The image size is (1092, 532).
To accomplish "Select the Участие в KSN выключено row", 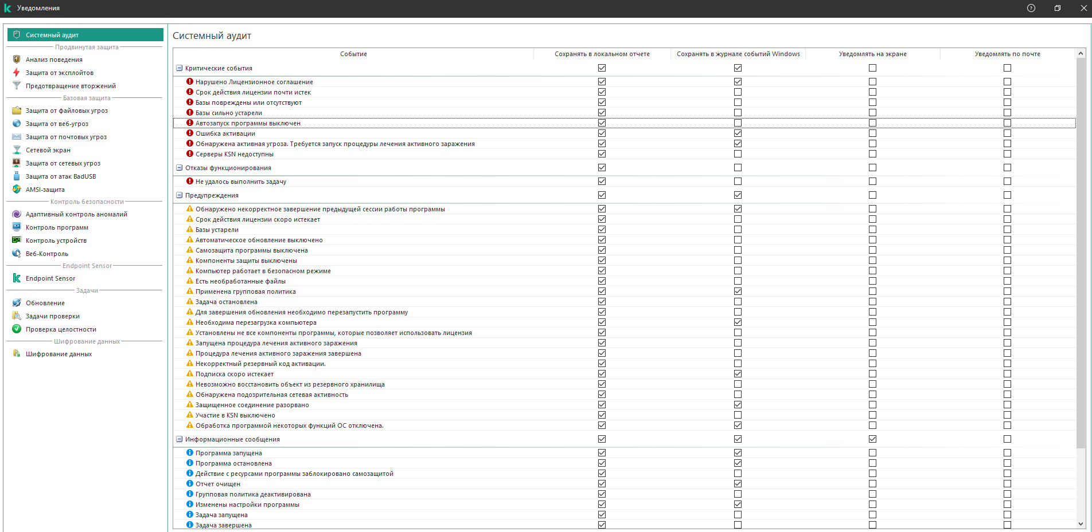I will (624, 415).
